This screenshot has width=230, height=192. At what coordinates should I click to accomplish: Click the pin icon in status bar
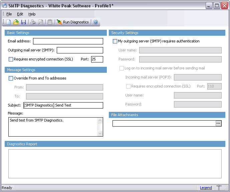tap(219, 188)
